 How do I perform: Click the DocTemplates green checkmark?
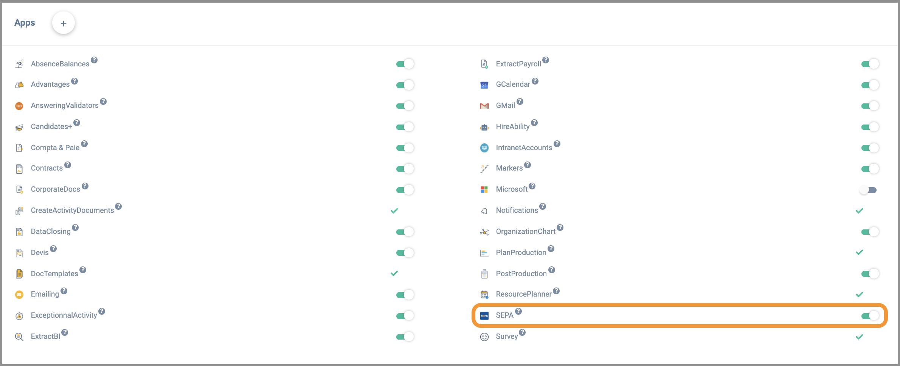pyautogui.click(x=394, y=274)
